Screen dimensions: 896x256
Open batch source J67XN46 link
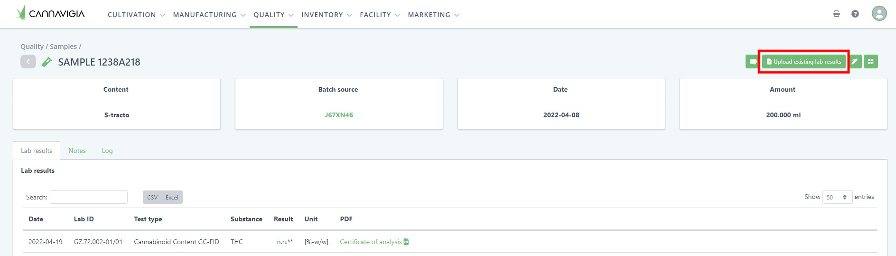(x=338, y=115)
